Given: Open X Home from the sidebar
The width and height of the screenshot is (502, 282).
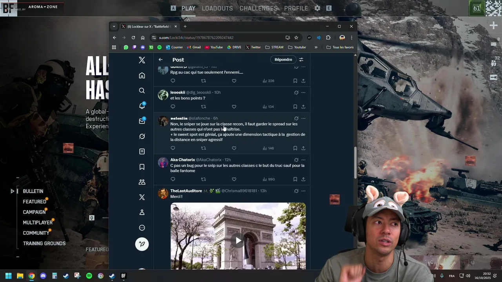Looking at the screenshot, I should [142, 76].
